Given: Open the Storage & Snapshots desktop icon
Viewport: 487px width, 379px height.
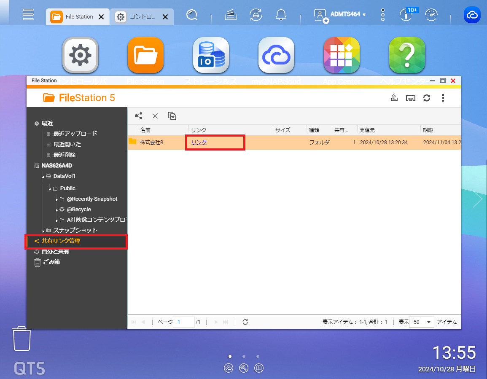Looking at the screenshot, I should (211, 55).
